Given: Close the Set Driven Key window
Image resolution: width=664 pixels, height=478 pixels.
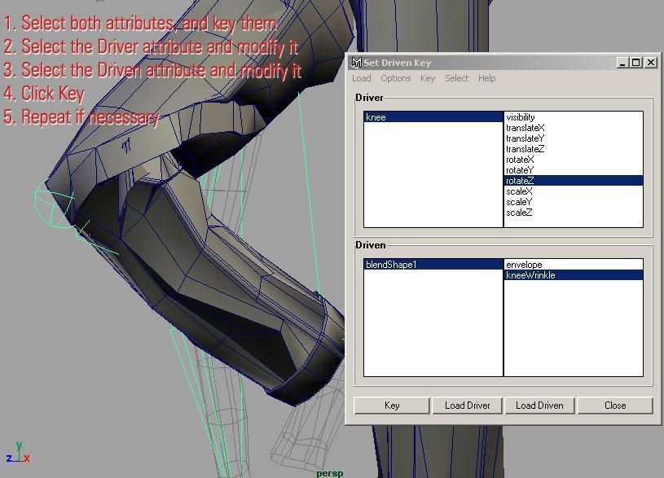Looking at the screenshot, I should click(x=651, y=63).
